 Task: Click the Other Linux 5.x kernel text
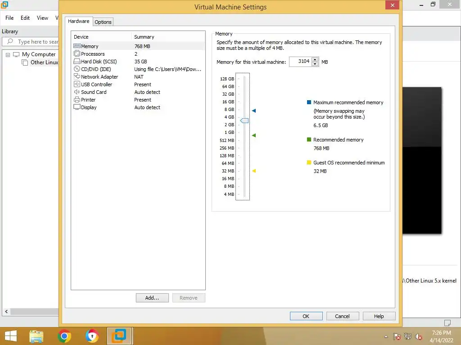click(429, 281)
